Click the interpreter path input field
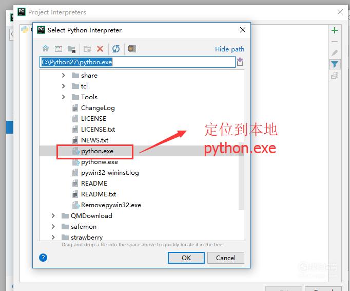The height and width of the screenshot is (291, 350). (x=138, y=62)
